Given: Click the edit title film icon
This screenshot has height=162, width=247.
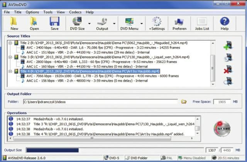Looking at the screenshot, I should tap(228, 58).
